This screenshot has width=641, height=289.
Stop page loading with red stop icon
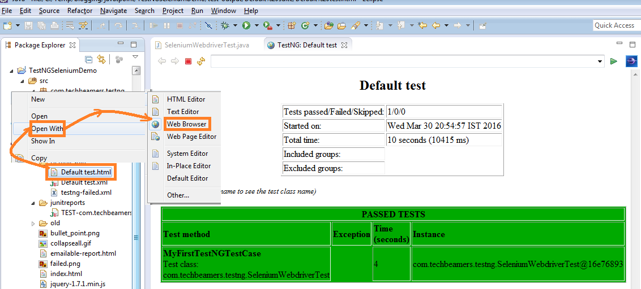coord(188,61)
